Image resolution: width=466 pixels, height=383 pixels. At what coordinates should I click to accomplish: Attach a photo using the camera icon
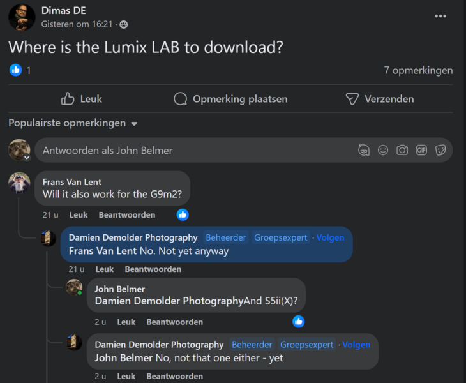[x=402, y=151]
